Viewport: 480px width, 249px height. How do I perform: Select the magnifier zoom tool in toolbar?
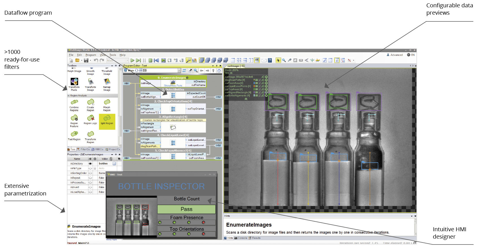coord(284,60)
